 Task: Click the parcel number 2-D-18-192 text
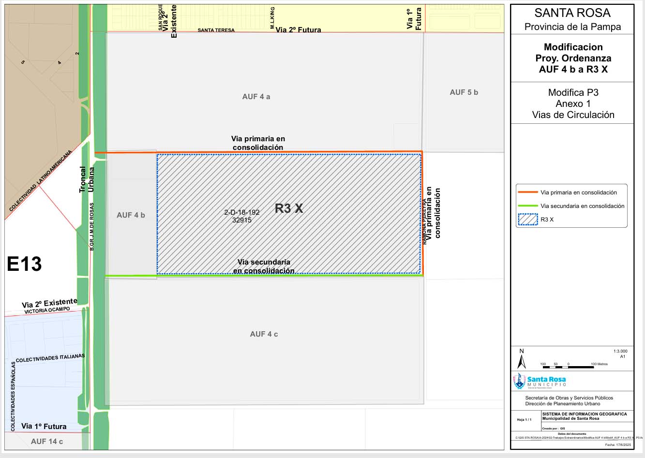point(242,212)
